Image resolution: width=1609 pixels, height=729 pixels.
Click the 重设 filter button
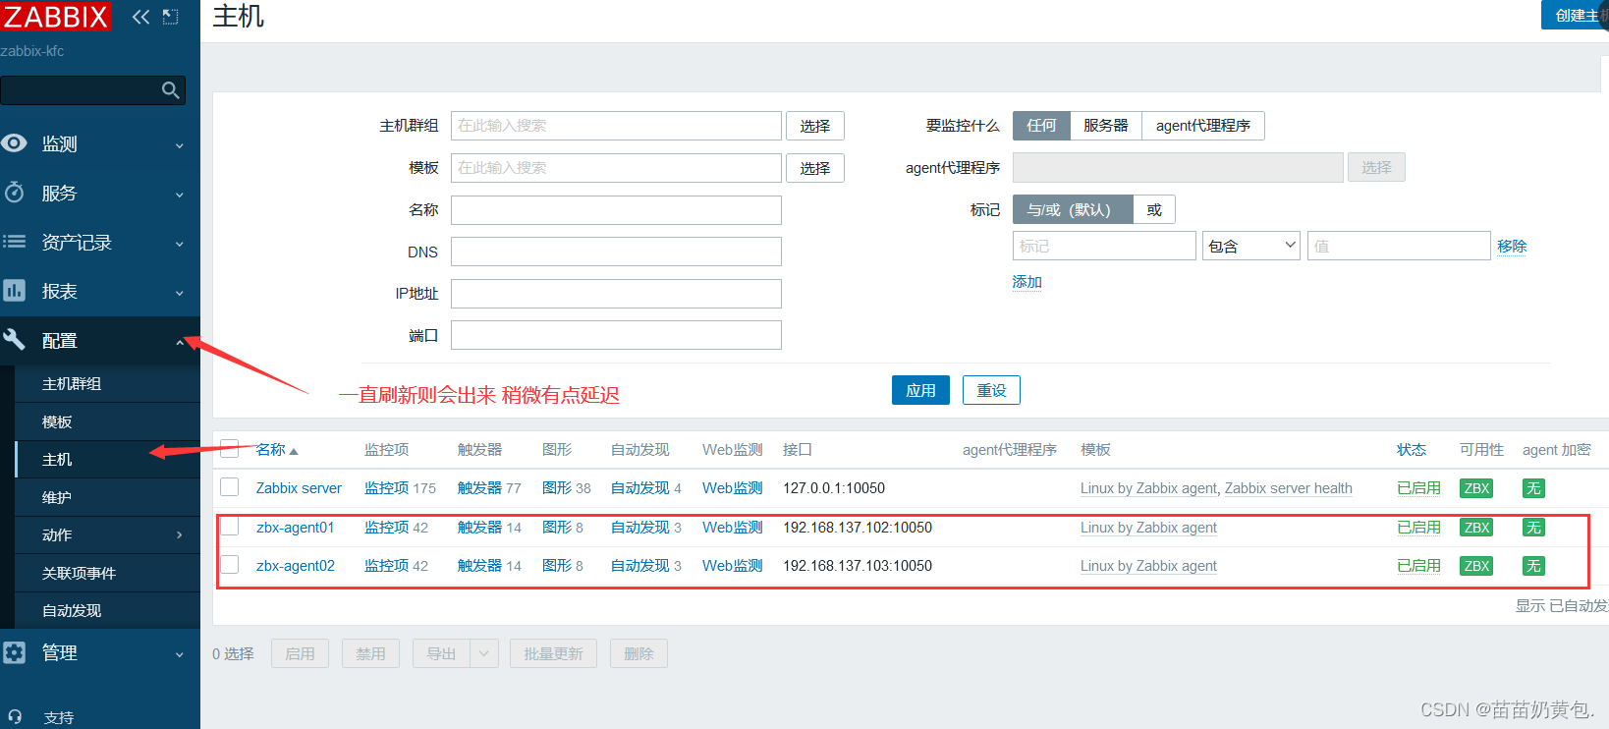click(x=991, y=390)
